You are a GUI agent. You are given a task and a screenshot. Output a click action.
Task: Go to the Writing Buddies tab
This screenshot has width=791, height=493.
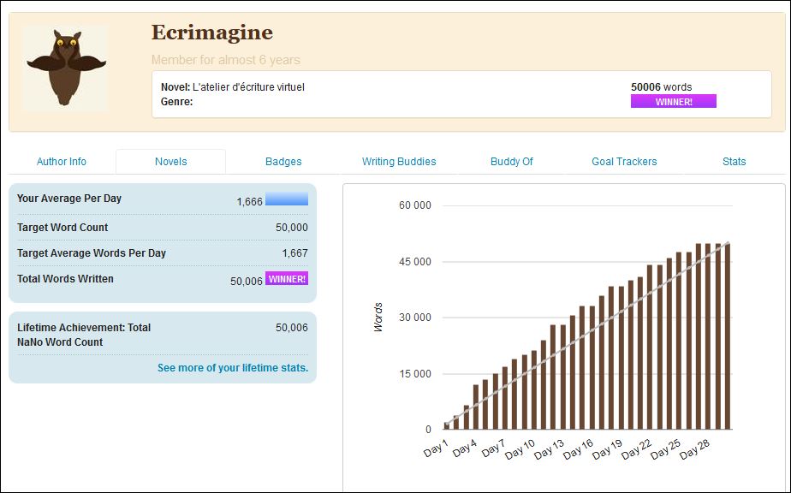click(x=399, y=162)
